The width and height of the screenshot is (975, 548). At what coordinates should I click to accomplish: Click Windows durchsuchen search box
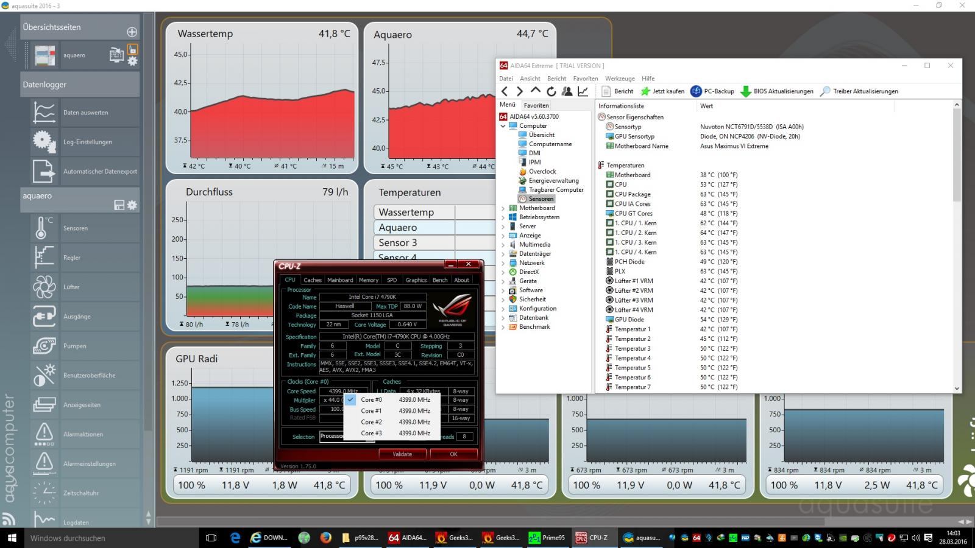click(112, 538)
